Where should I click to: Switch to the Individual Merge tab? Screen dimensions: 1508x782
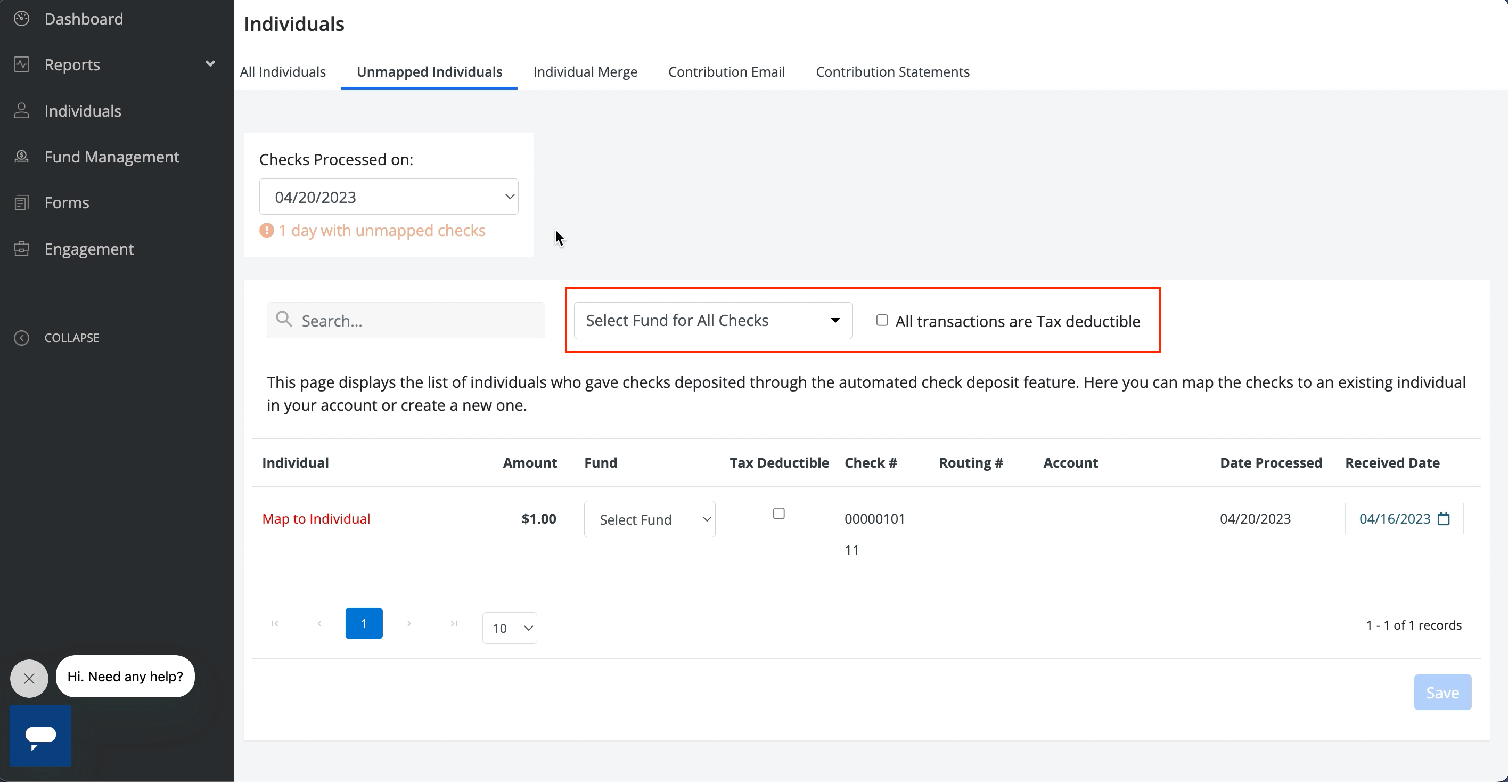pos(585,71)
